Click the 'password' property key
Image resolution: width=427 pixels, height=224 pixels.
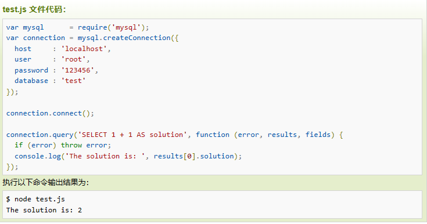[x=31, y=70]
